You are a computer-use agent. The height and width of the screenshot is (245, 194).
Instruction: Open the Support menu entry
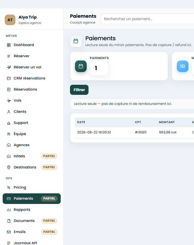point(32,123)
